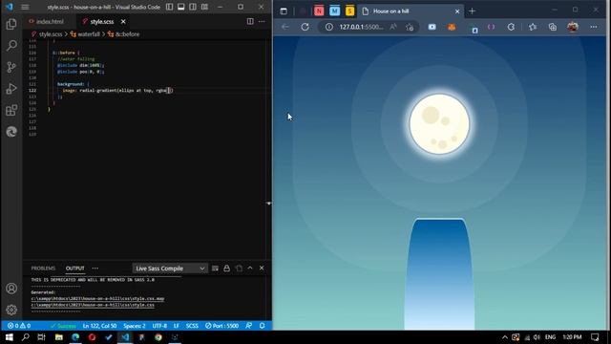Open Edge profile avatar
Image resolution: width=611 pixels, height=344 pixels.
coord(573,27)
